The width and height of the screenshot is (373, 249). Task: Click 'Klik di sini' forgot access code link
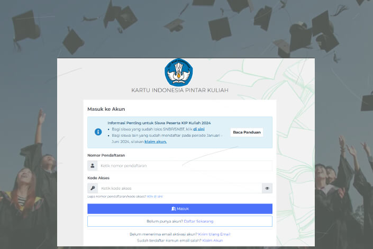[x=155, y=197]
